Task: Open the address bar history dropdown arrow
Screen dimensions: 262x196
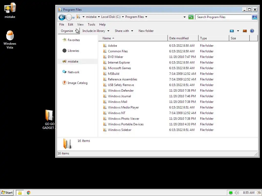Action: coord(184,17)
